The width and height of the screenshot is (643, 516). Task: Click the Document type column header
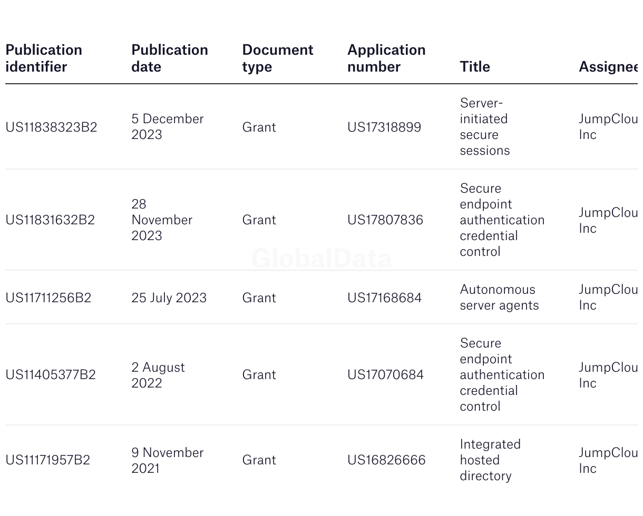[x=278, y=58]
